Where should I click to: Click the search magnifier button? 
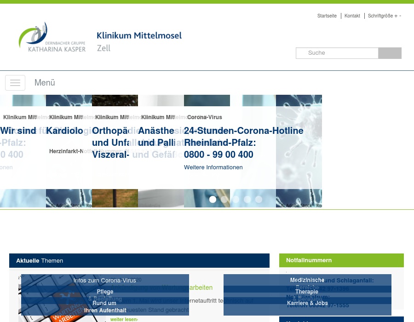[x=389, y=53]
